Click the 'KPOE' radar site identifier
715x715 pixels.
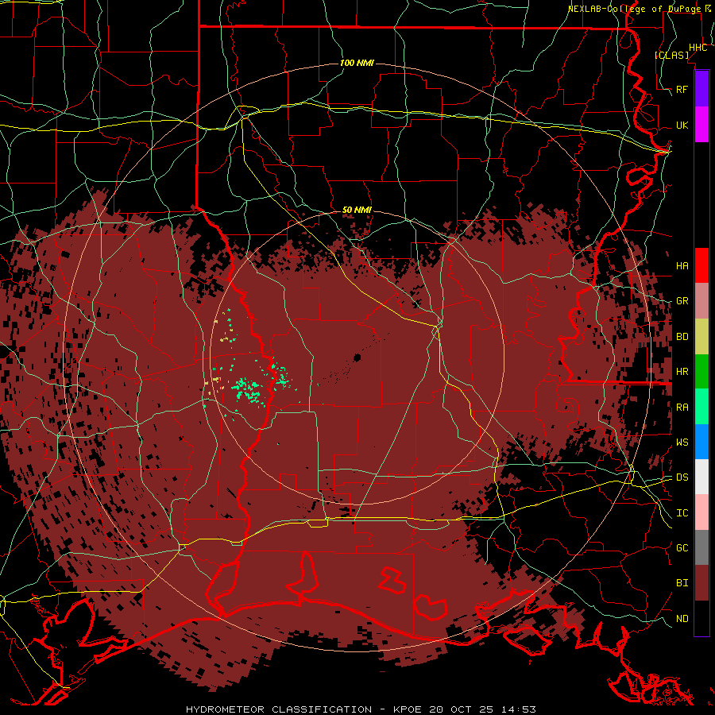pos(408,709)
